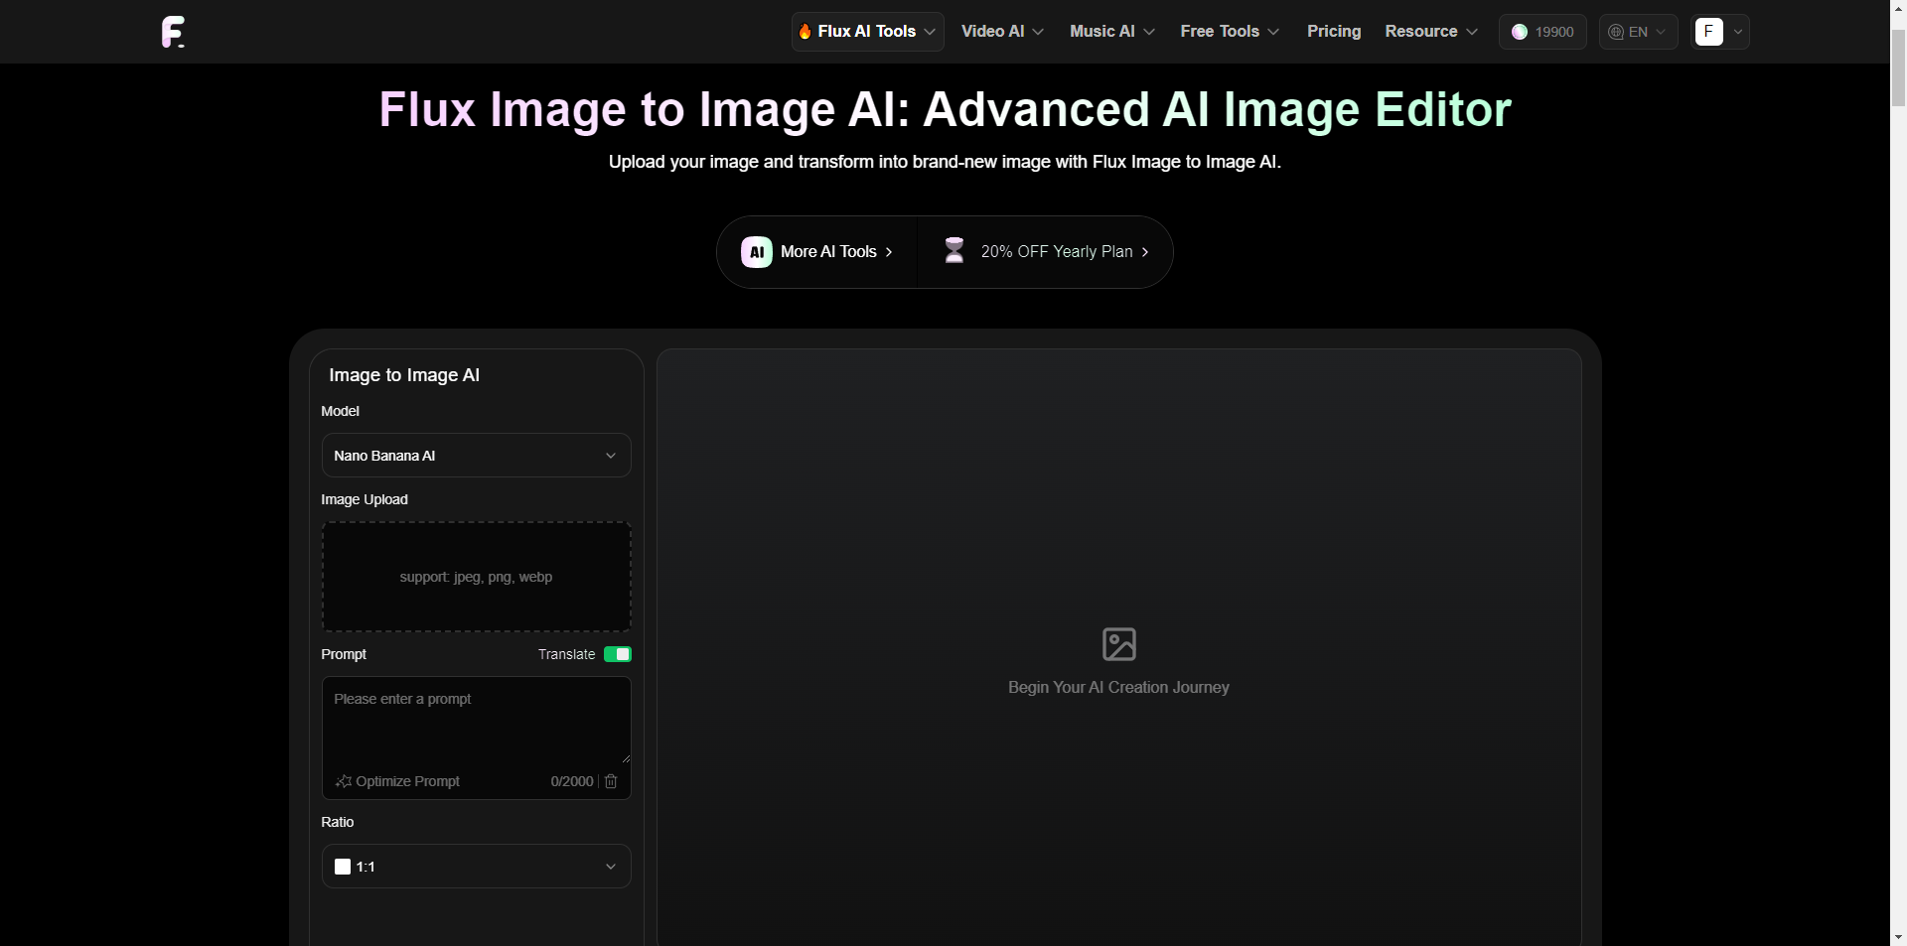Go to the Pricing page
Viewport: 1907px width, 946px height.
1333,32
